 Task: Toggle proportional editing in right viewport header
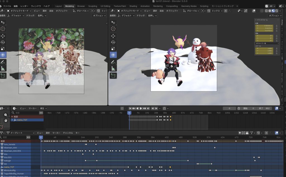click(x=226, y=11)
